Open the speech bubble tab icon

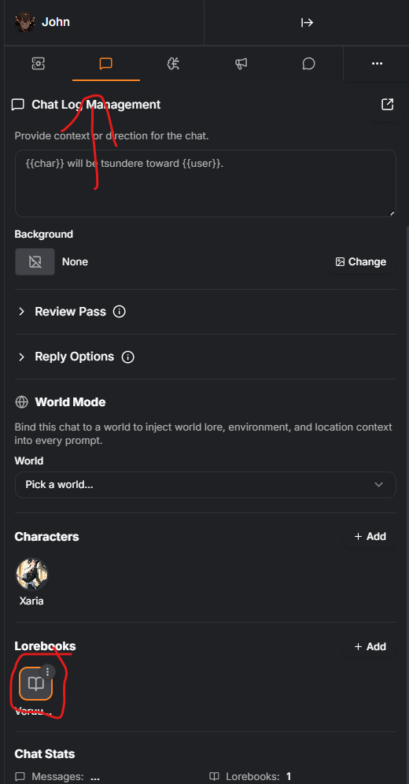click(308, 64)
